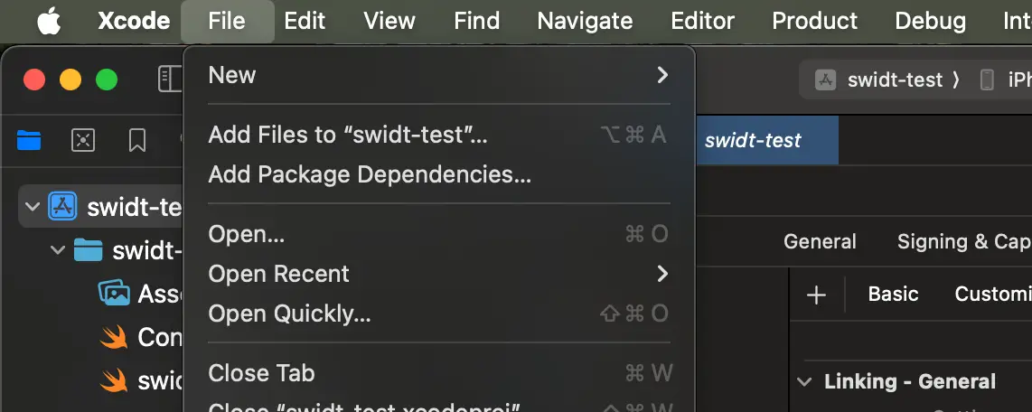Show the Project navigator folder icon

(x=29, y=140)
